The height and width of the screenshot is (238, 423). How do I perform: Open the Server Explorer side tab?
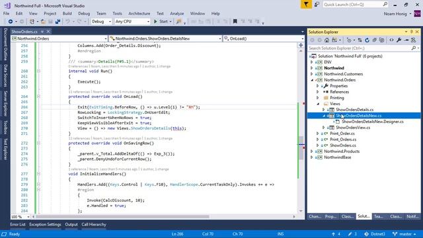pyautogui.click(x=5, y=104)
